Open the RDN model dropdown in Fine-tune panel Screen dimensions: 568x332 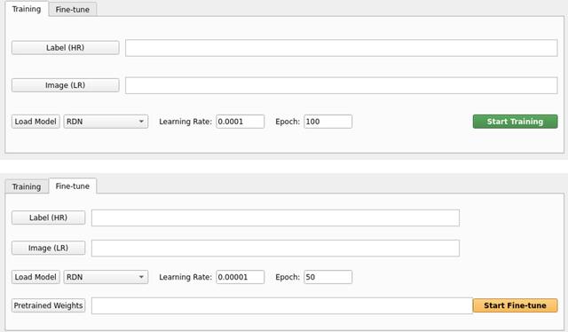106,277
